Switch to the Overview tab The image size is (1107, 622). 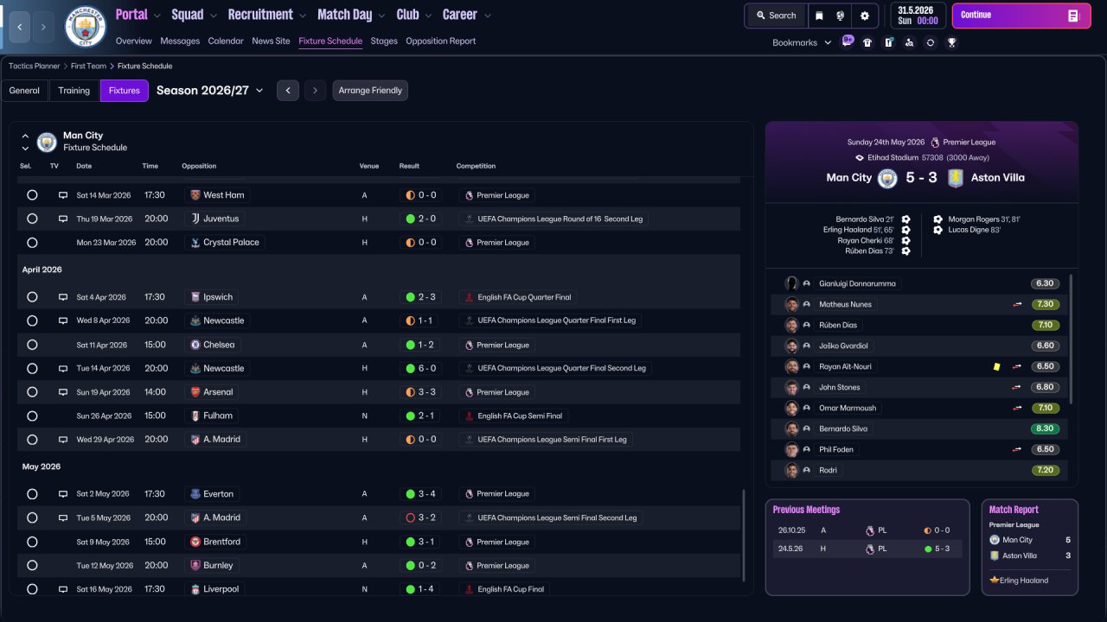pos(133,41)
